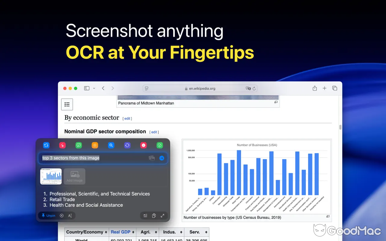Screen dimensions: 386x241
Task: Show Safari's tab overview
Action: point(334,88)
